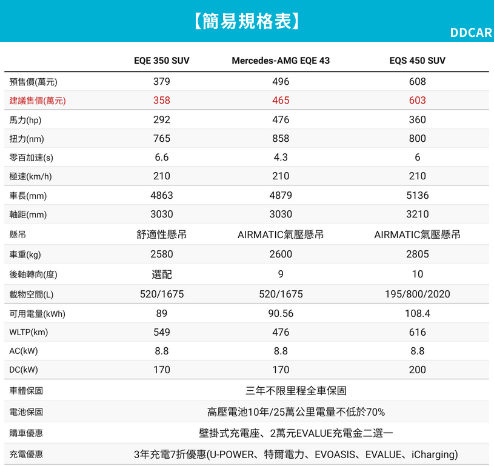The height and width of the screenshot is (466, 494).
Task: Click the 舒適性懸吊 suspension cell
Action: 162,235
